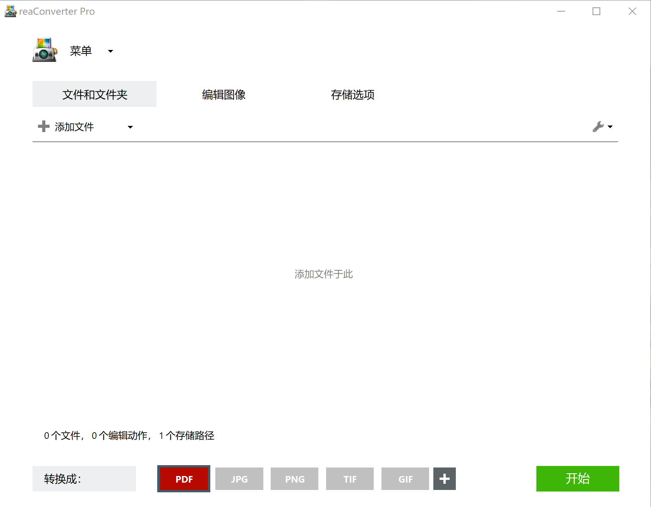Select the GIF output format

pos(405,479)
